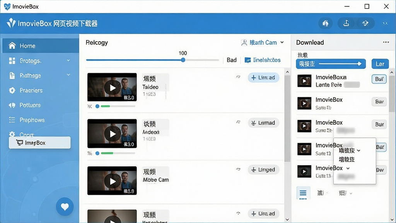Expand the chevron next to the bottom ImovieBox
Image resolution: width=396 pixels, height=223 pixels.
click(x=348, y=168)
